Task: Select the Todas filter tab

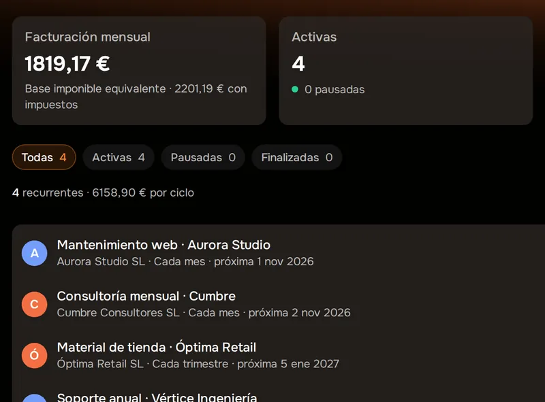Action: (x=44, y=157)
